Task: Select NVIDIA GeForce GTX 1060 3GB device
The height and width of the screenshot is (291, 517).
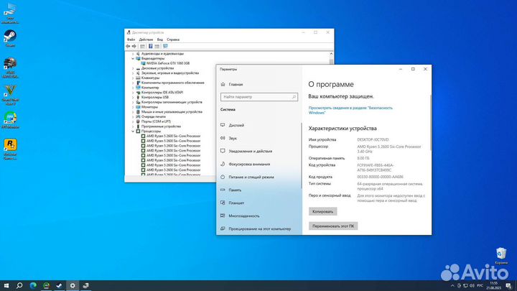Action: tap(168, 63)
